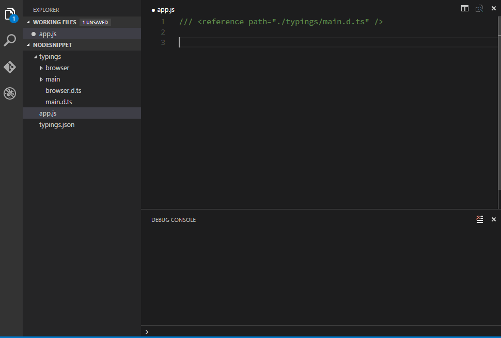Expand the main folder
The height and width of the screenshot is (338, 501).
coord(42,79)
